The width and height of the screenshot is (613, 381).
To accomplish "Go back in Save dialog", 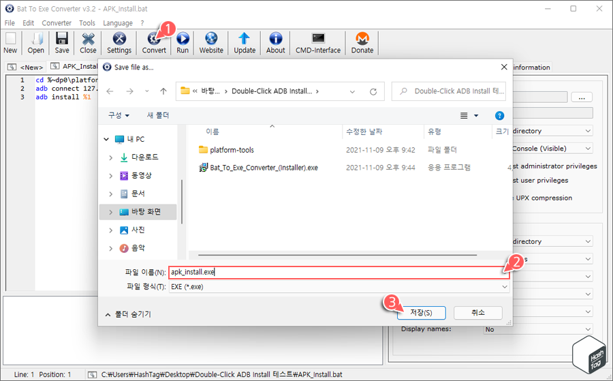I will click(x=110, y=91).
